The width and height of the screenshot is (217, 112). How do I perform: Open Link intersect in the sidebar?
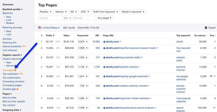(10, 50)
